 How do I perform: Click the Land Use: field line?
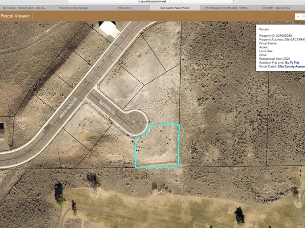coord(266,51)
